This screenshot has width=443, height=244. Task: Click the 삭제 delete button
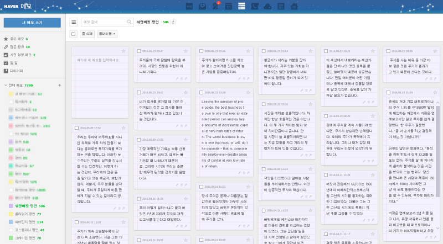pos(86,34)
